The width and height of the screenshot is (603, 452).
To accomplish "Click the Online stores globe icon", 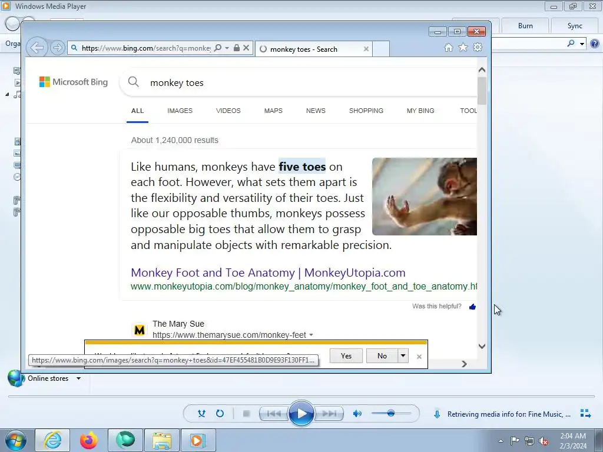I will tap(16, 378).
